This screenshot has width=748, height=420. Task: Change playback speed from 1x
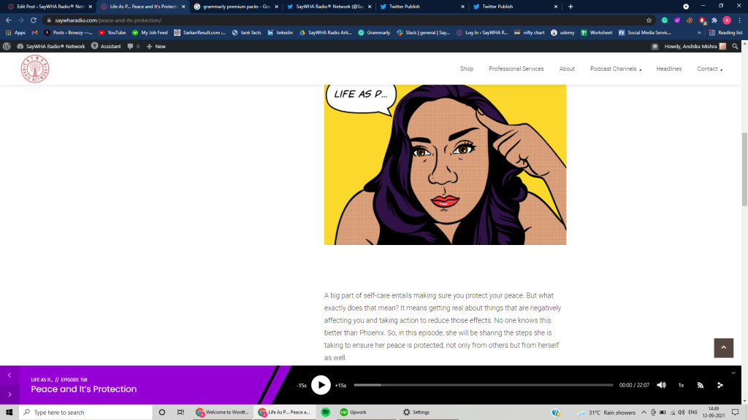681,385
